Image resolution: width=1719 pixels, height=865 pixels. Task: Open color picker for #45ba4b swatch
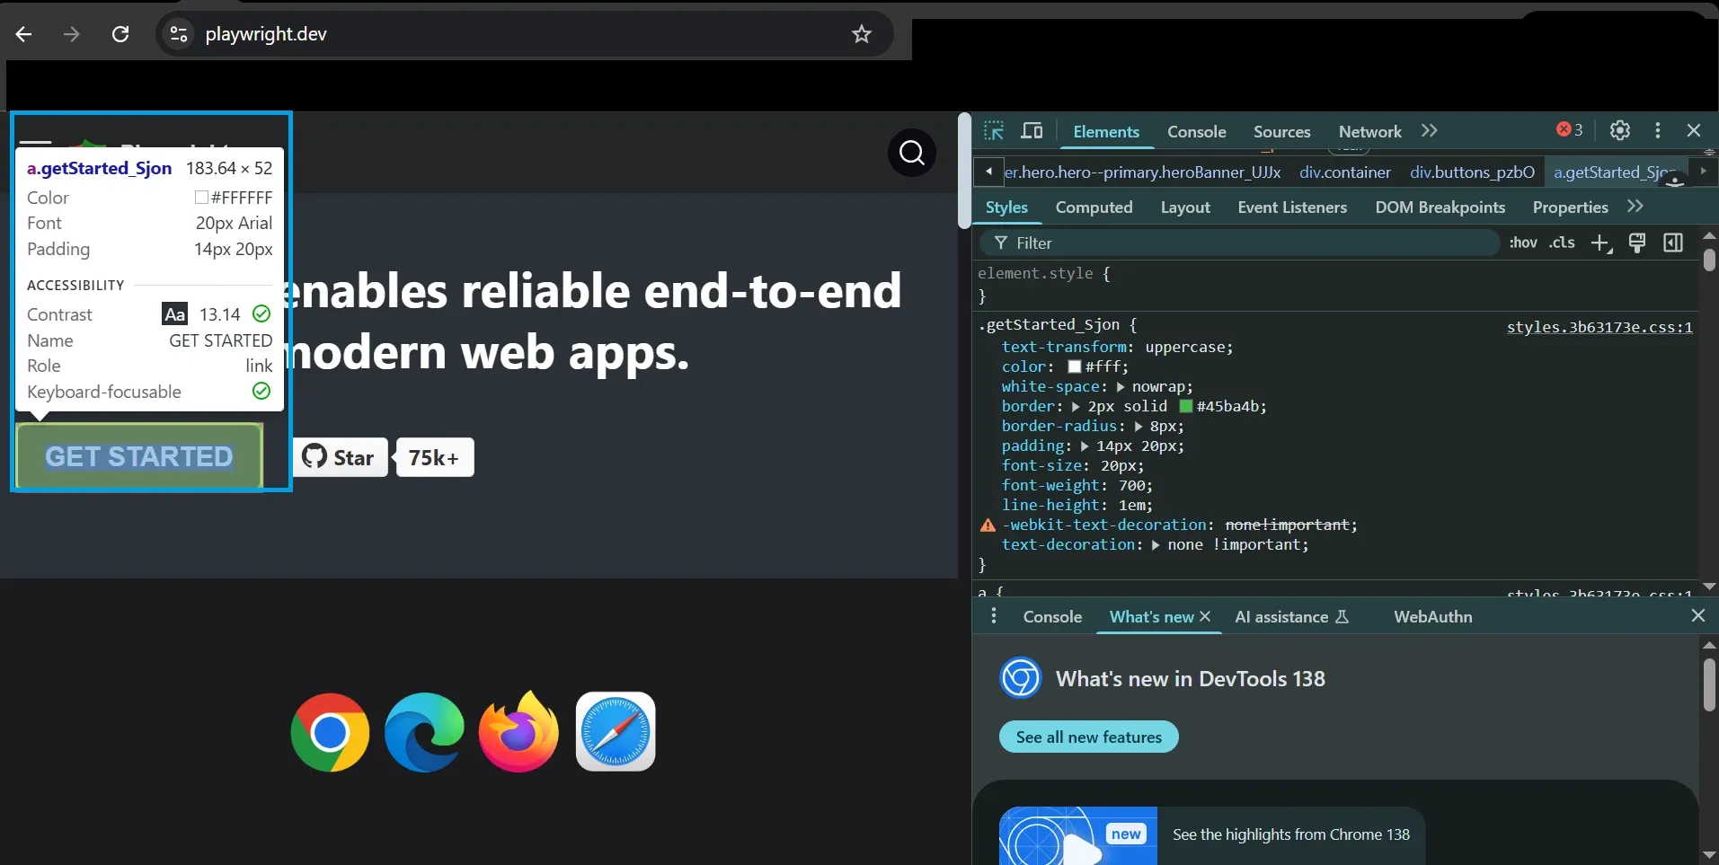1186,406
